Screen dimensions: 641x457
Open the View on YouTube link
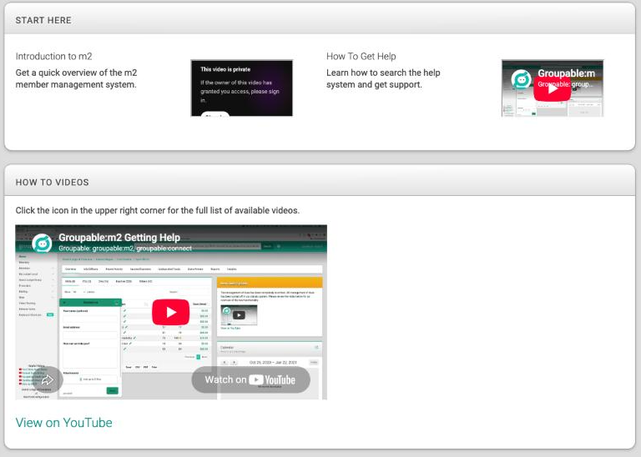(63, 422)
